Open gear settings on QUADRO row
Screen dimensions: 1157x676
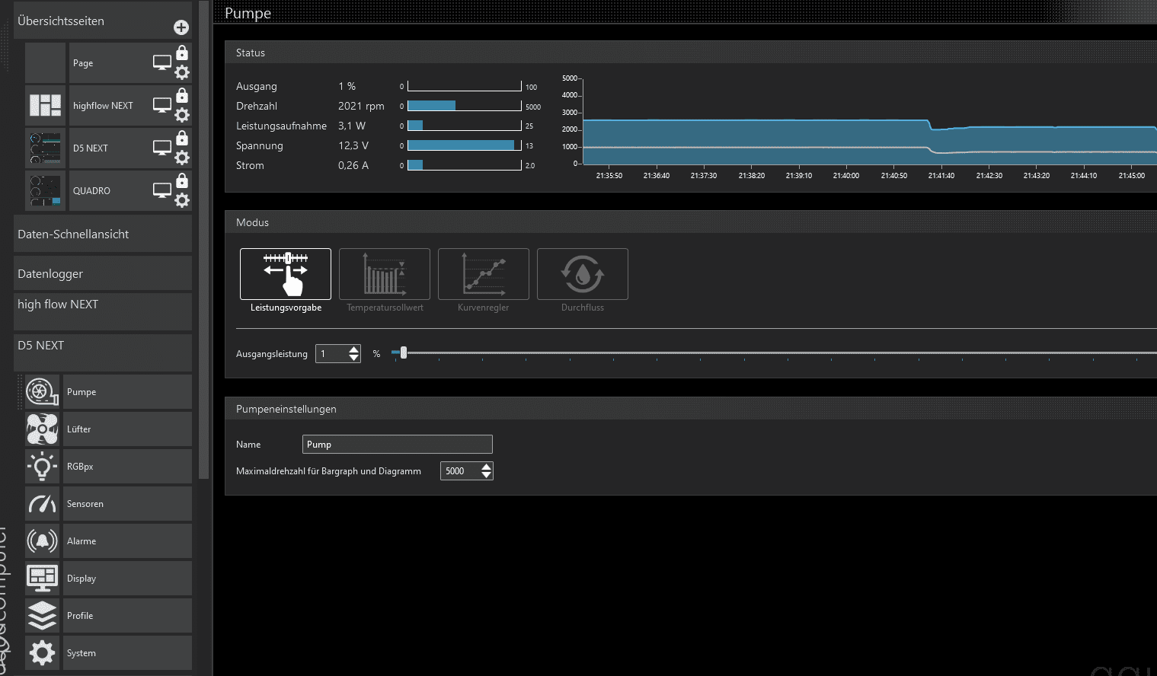[x=182, y=200]
